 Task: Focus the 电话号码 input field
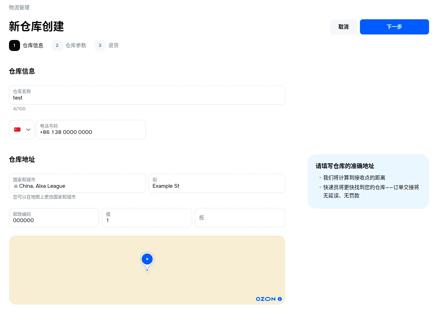[x=91, y=130]
